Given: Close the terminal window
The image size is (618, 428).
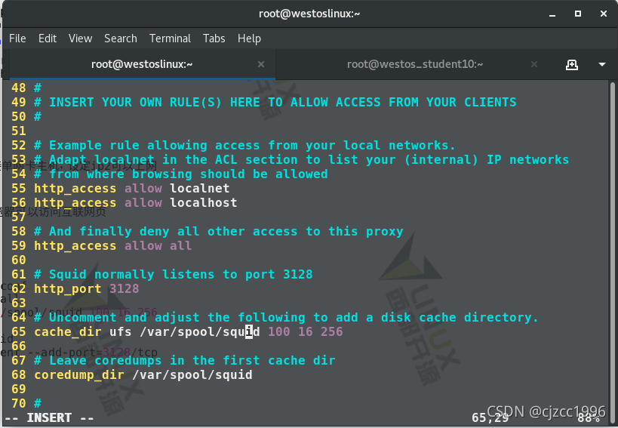Looking at the screenshot, I should pyautogui.click(x=604, y=14).
